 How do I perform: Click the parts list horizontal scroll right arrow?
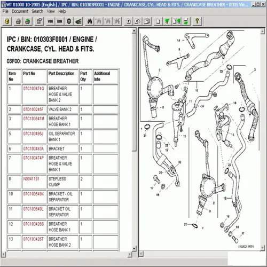point(130,254)
